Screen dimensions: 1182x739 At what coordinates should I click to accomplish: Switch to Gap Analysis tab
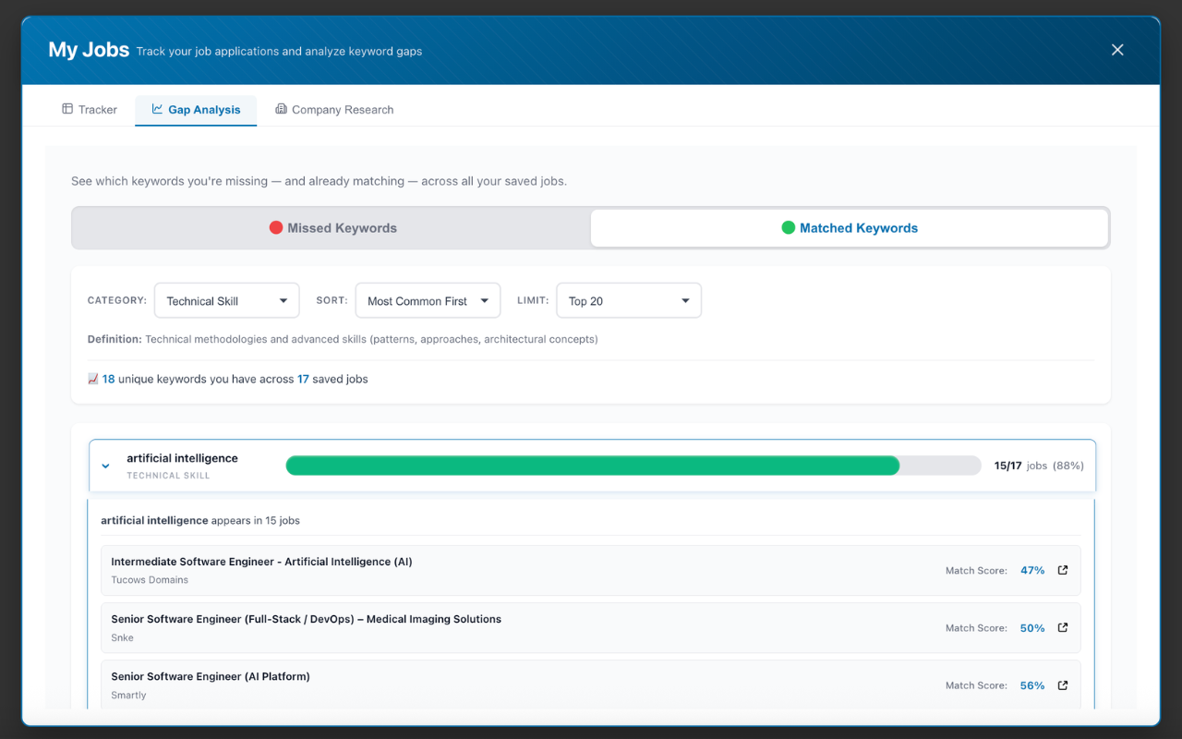(196, 109)
